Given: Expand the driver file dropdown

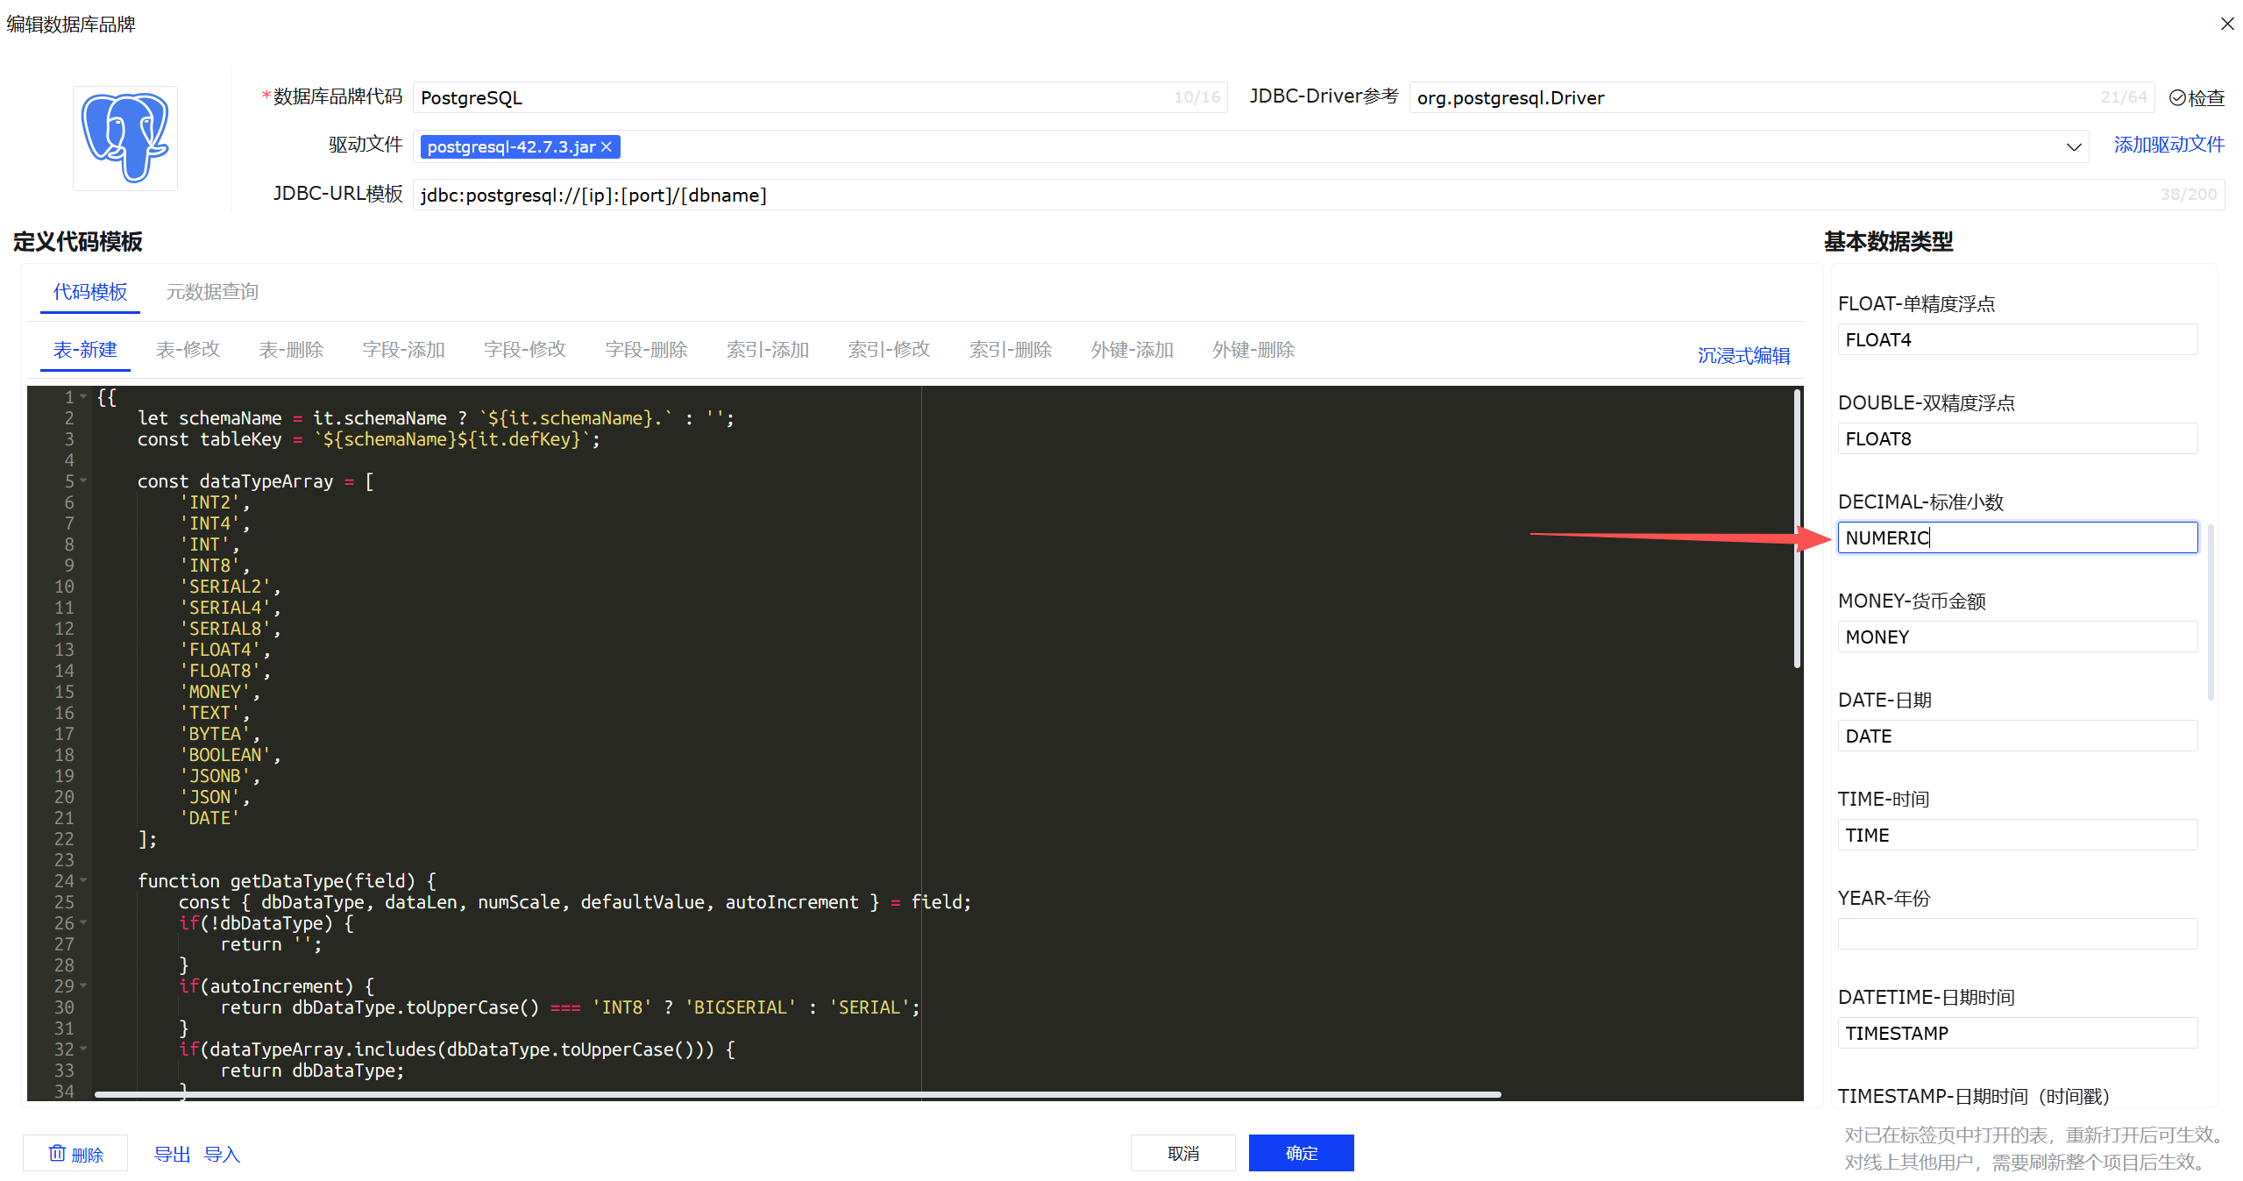Looking at the screenshot, I should (x=2073, y=146).
